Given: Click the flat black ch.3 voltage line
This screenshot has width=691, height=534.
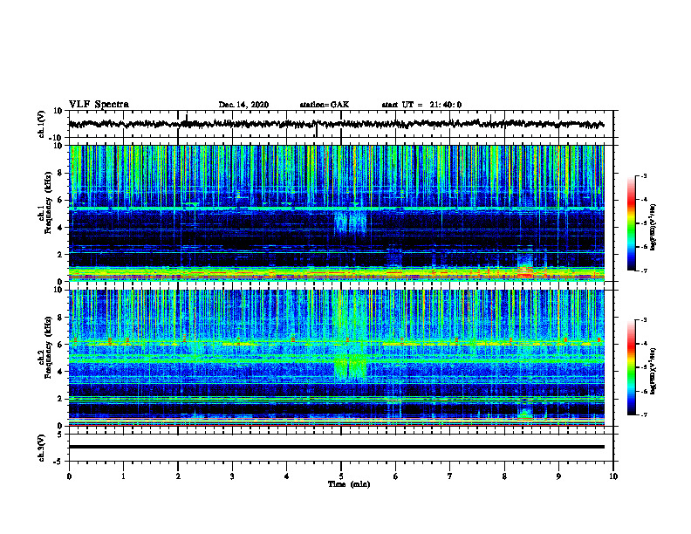Looking at the screenshot, I should [336, 447].
